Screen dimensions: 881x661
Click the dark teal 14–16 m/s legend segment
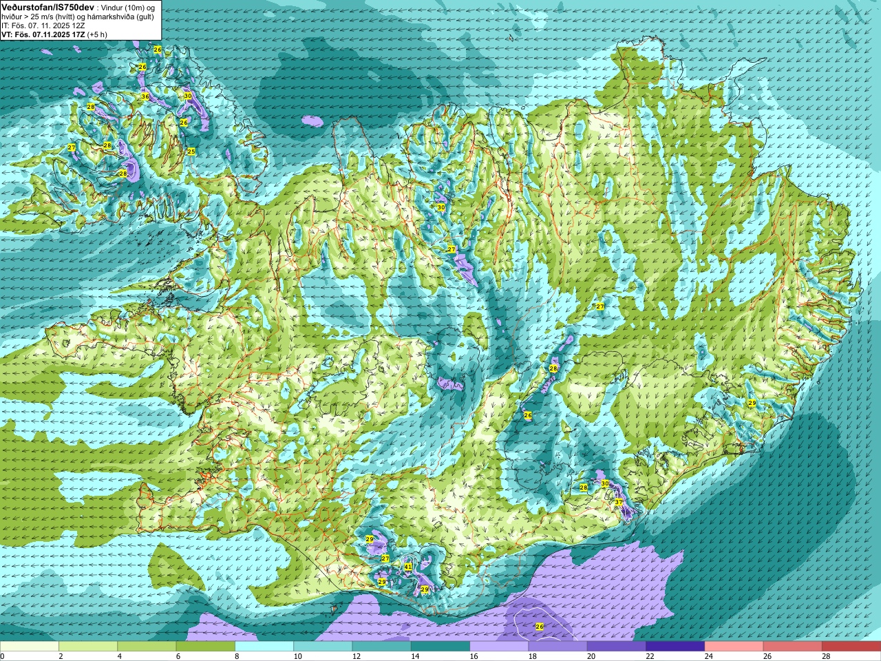[x=440, y=647]
